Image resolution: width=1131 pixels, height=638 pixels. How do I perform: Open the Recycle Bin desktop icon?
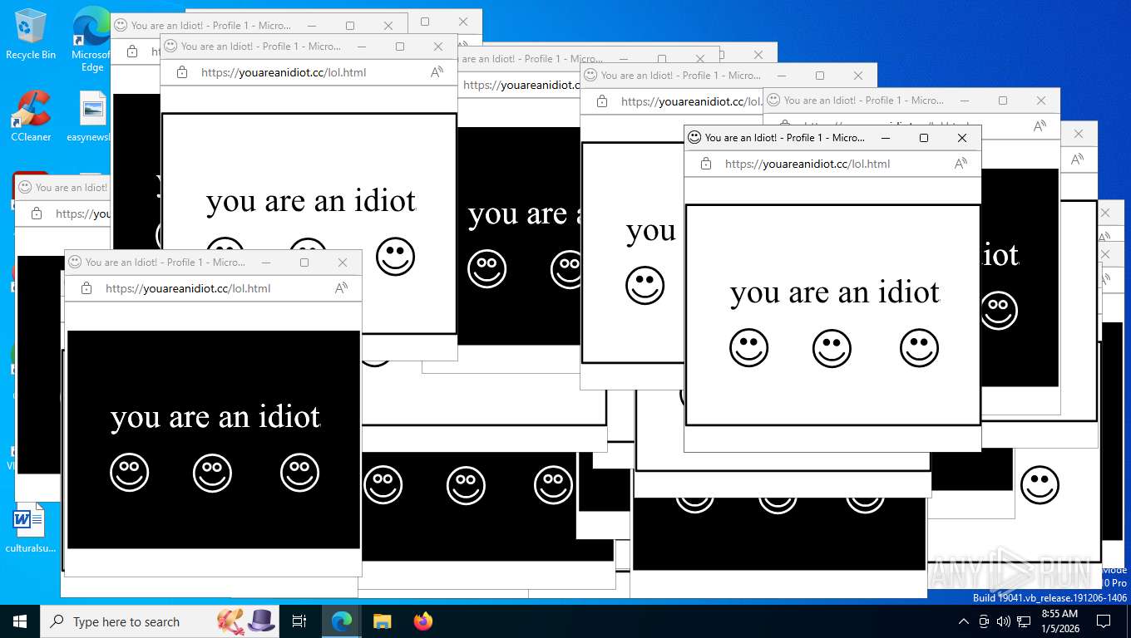tap(31, 33)
